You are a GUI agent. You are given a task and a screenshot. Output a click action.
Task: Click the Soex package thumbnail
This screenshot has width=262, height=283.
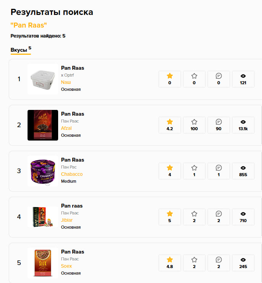(43, 263)
